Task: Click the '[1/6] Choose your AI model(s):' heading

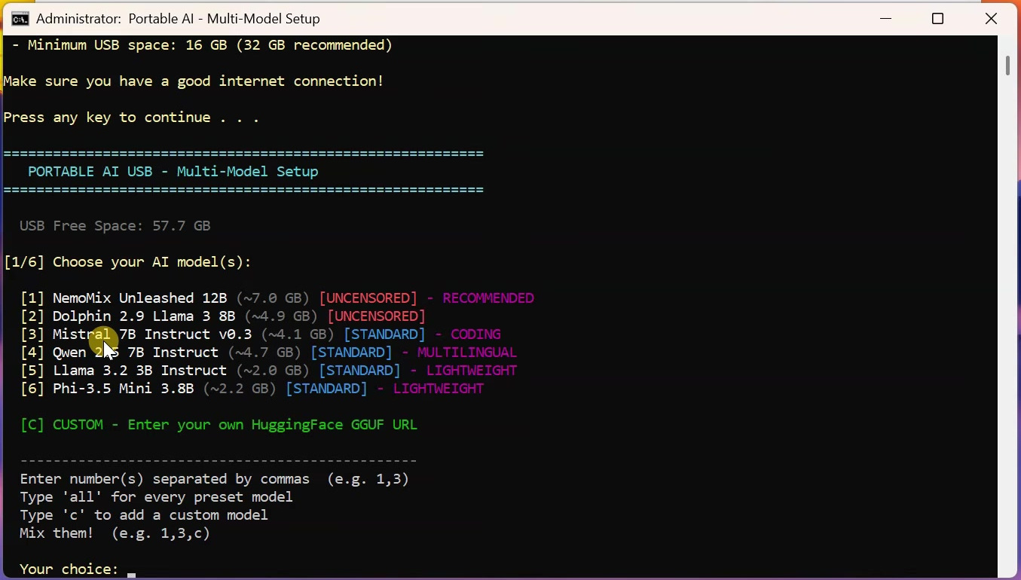Action: pyautogui.click(x=127, y=262)
